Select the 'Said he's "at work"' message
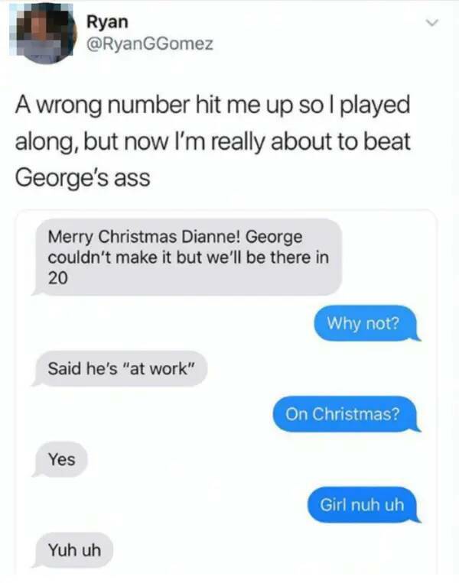Viewport: 459px width, 583px height. click(x=120, y=368)
